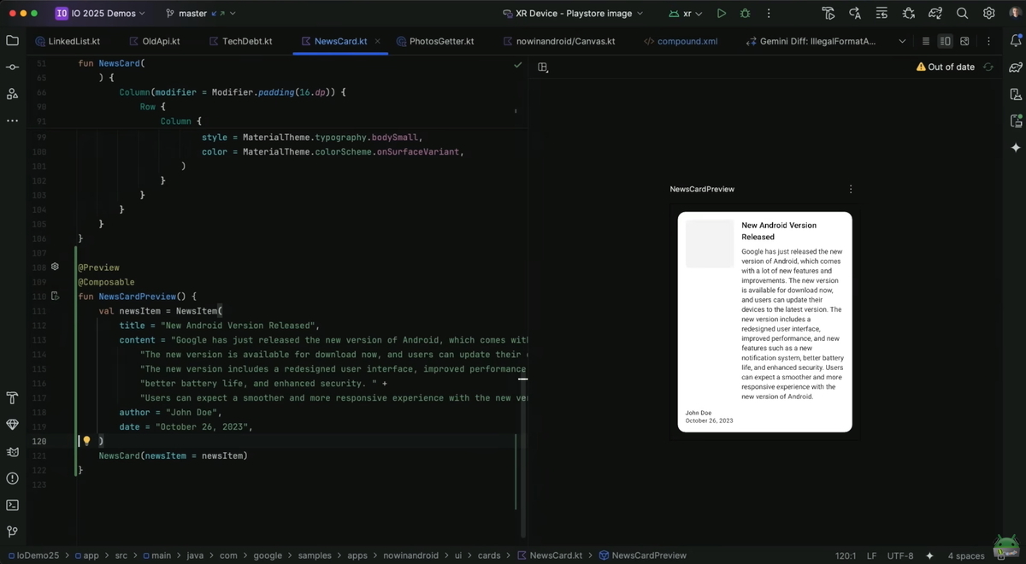Image resolution: width=1026 pixels, height=564 pixels.
Task: Open IDE settings gear in top toolbar
Action: [988, 14]
